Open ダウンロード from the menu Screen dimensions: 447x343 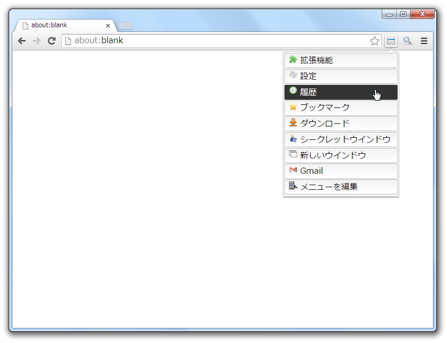point(341,123)
